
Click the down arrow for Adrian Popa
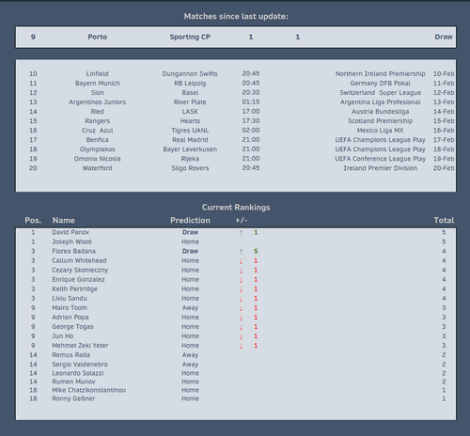[241, 318]
